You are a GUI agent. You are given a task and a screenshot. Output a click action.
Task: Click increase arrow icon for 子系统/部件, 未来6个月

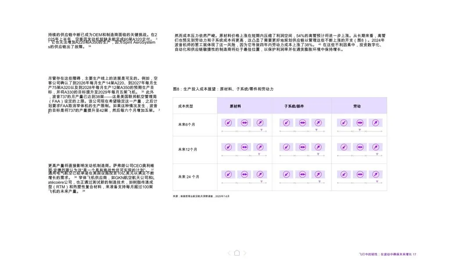318,123
